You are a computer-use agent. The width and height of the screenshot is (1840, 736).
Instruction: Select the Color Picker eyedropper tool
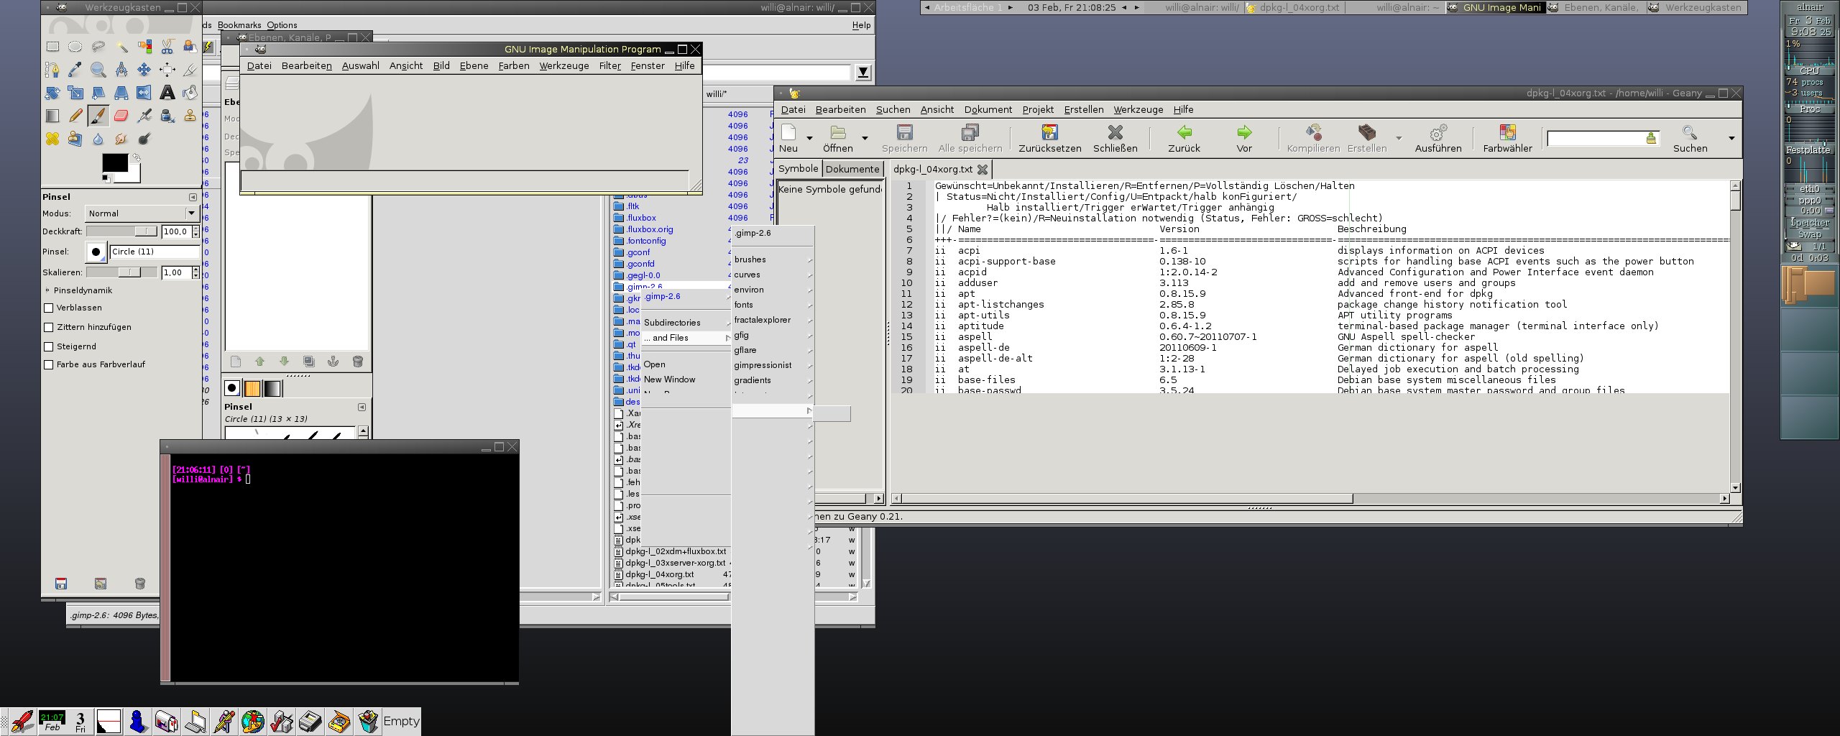(75, 70)
